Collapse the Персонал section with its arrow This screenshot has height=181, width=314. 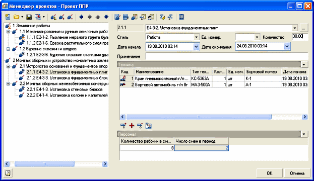click(x=304, y=134)
